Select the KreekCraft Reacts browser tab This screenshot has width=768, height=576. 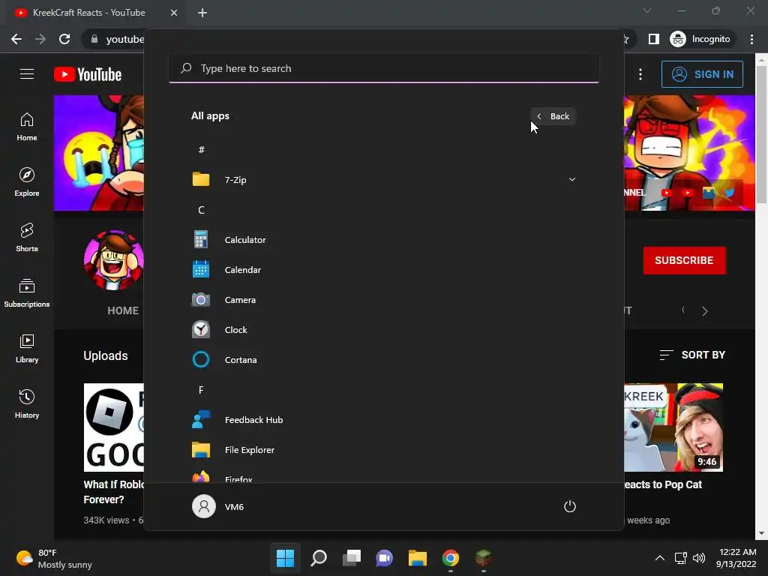[x=97, y=13]
